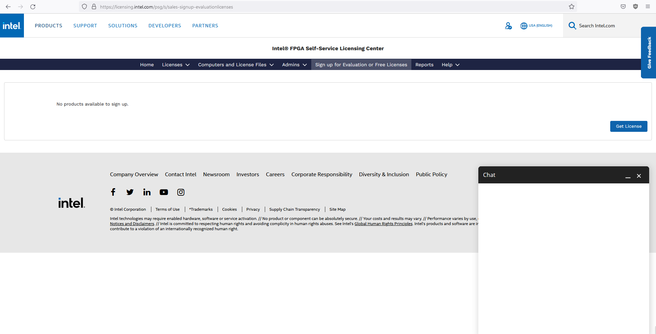
Task: Open the Reports menu item
Action: 424,65
